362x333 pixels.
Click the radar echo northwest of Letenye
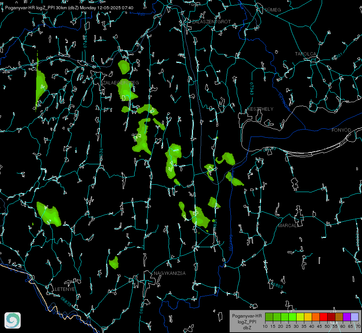click(49, 214)
